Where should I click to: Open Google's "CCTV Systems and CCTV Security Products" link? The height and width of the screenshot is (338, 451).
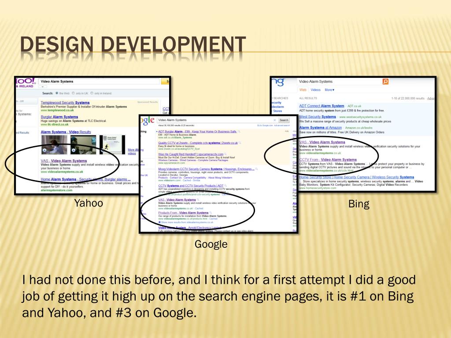(x=191, y=186)
